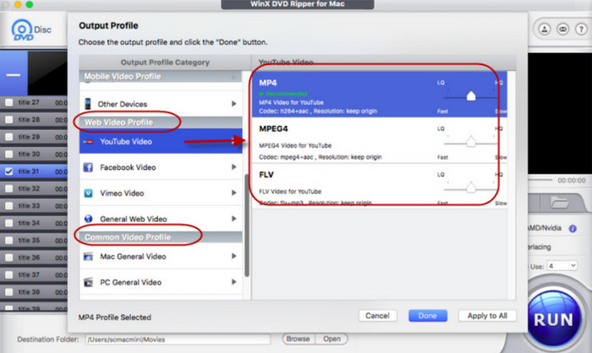Open the CPU core Use dropdown

562,266
